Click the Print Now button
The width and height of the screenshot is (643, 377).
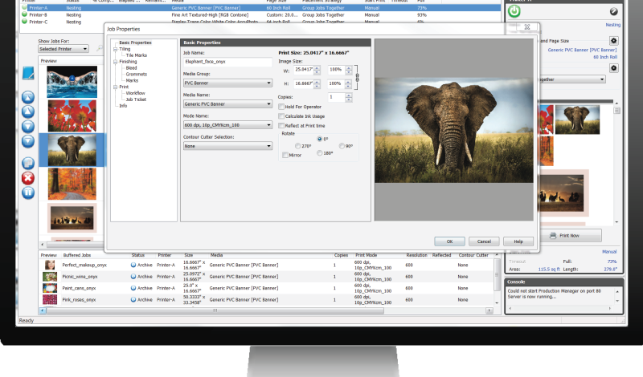571,235
